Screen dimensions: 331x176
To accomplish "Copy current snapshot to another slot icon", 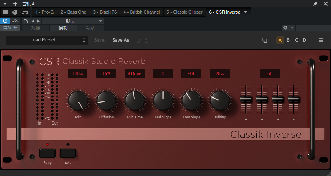I will point(264,40).
